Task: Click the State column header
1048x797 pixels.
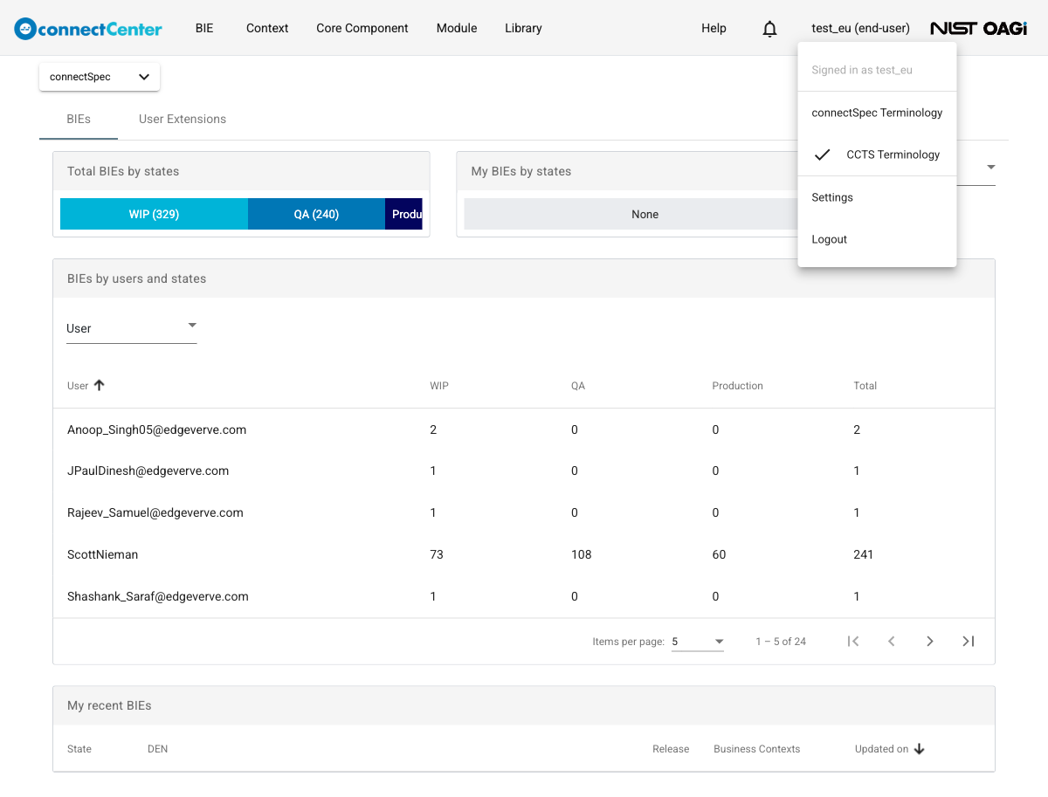Action: tap(79, 749)
